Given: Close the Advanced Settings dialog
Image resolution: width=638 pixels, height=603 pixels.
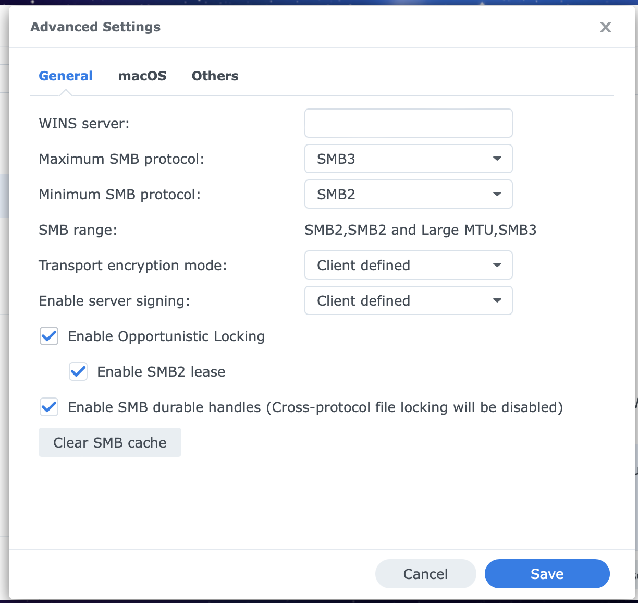Looking at the screenshot, I should 605,27.
